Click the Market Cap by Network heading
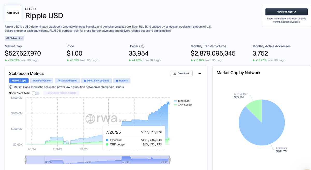The width and height of the screenshot is (311, 170). [x=238, y=73]
